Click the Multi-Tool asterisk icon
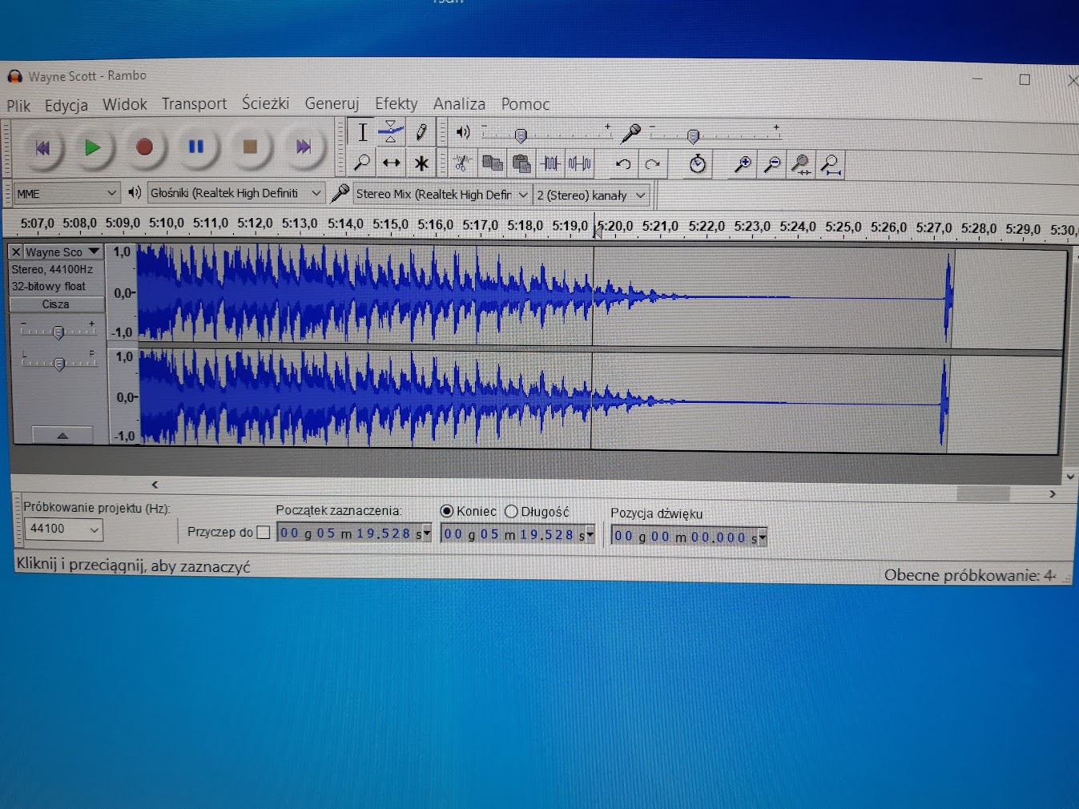 (x=421, y=163)
